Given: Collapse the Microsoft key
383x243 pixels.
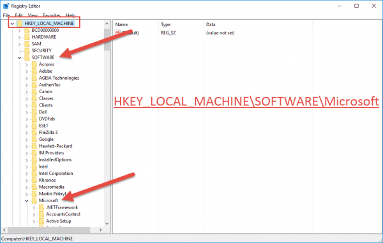Looking at the screenshot, I should click(27, 201).
